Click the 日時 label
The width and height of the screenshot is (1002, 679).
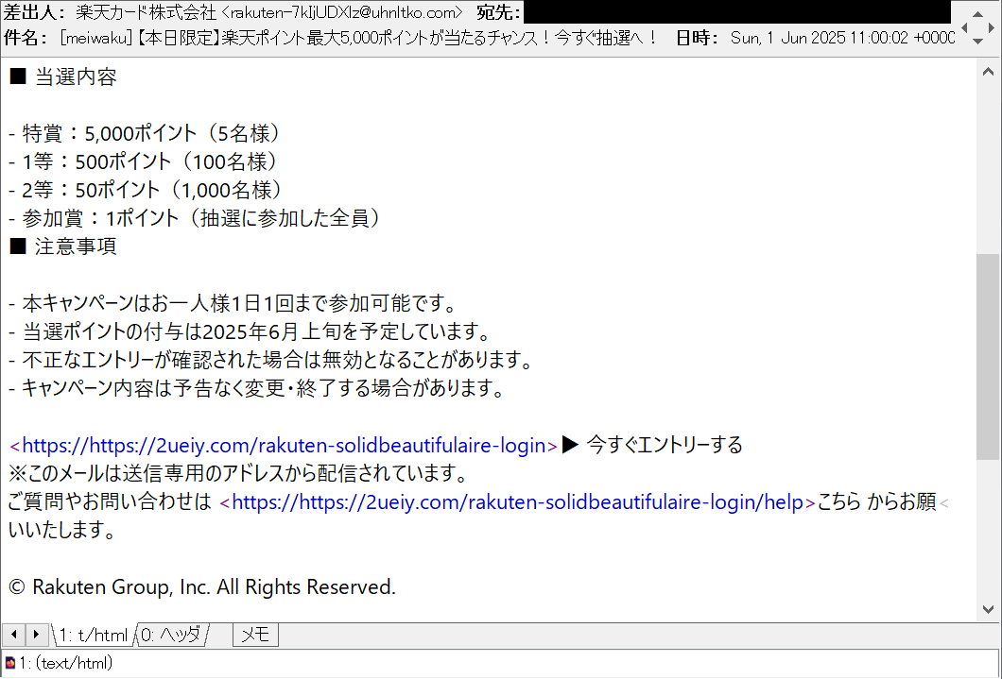click(698, 38)
